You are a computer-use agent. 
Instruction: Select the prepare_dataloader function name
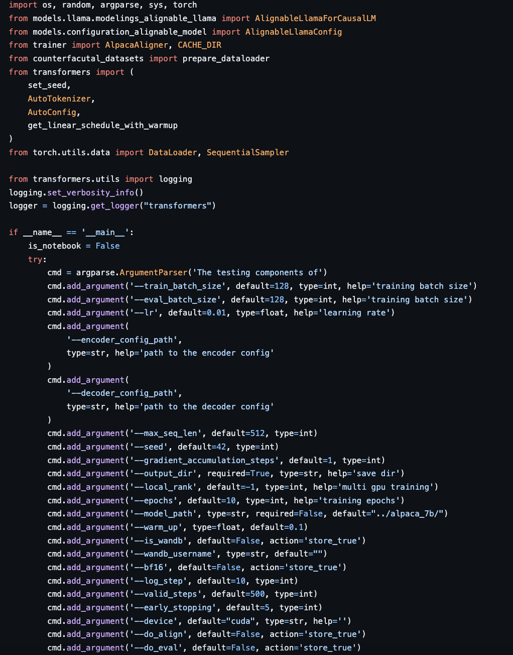click(x=226, y=58)
